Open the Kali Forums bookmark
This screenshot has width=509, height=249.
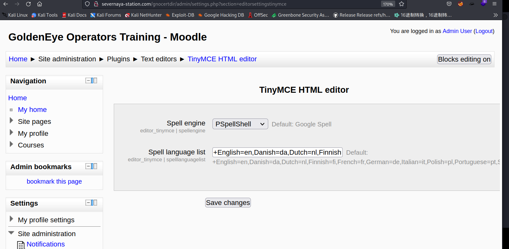tap(106, 15)
